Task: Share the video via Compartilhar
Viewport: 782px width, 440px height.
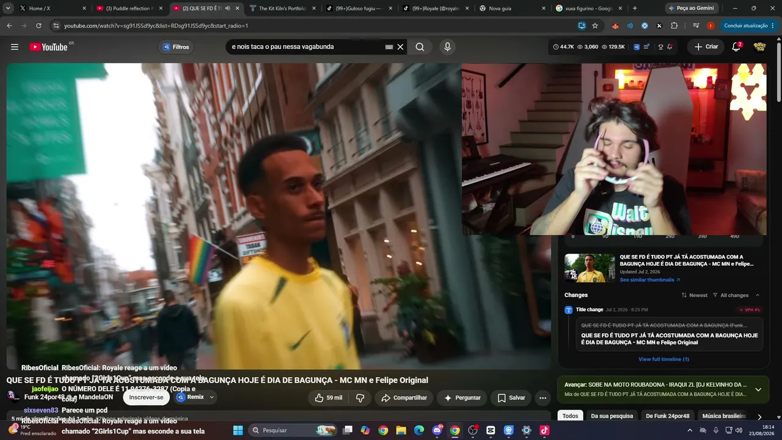Action: pyautogui.click(x=404, y=398)
